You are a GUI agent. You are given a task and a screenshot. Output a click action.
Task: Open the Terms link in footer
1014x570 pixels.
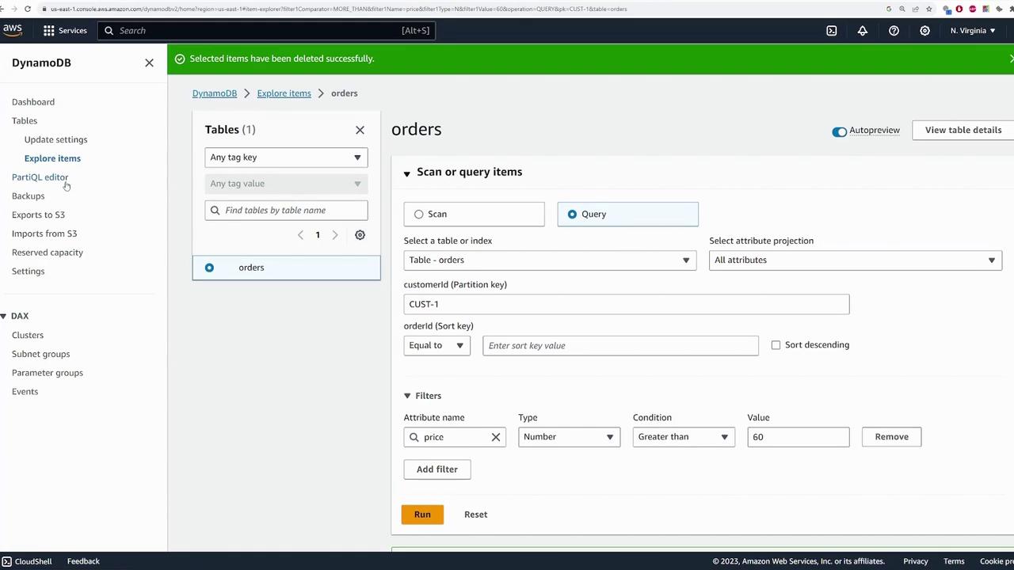(954, 561)
